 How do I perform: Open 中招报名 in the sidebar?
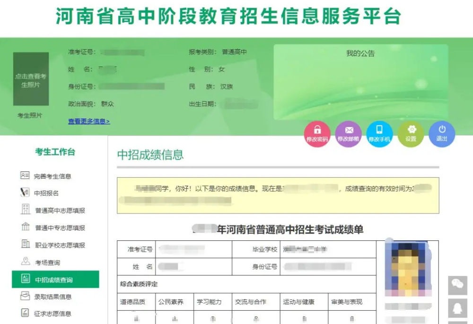click(x=46, y=193)
